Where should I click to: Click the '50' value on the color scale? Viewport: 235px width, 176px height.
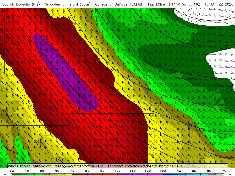tap(42, 171)
